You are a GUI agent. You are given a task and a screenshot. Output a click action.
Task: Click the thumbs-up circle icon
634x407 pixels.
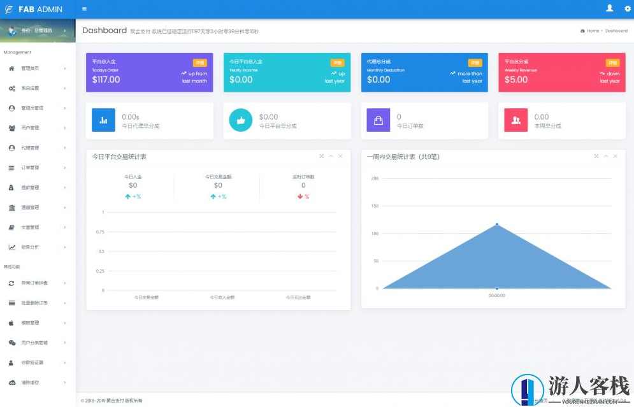point(241,120)
